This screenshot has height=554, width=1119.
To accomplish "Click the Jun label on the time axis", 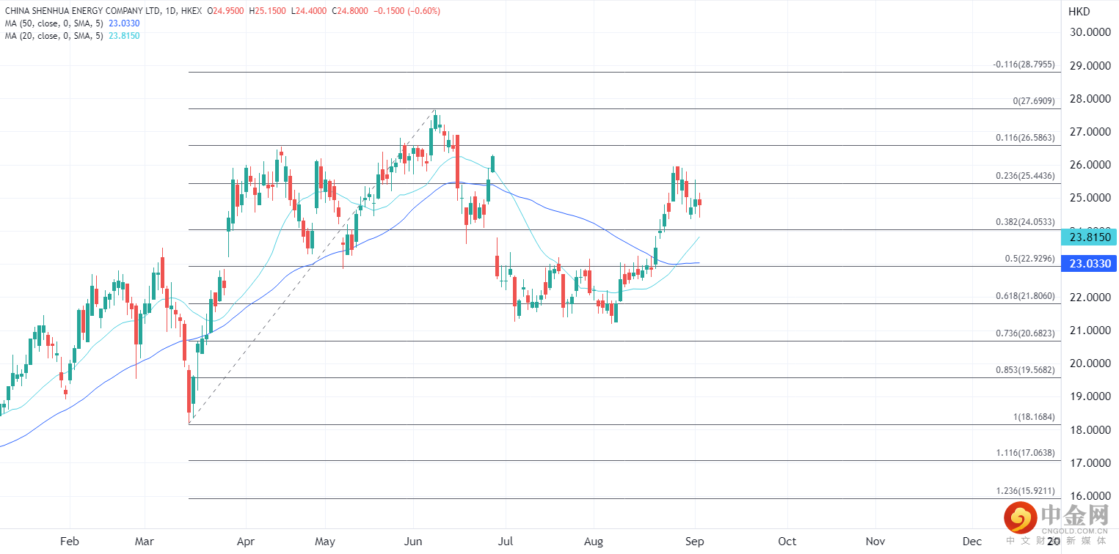I will [x=412, y=542].
